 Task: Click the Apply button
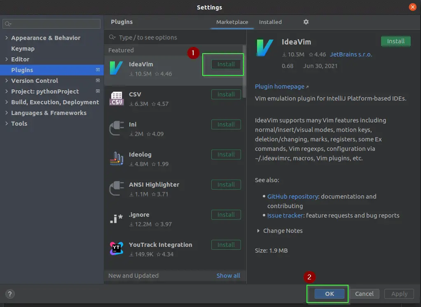tap(399, 294)
